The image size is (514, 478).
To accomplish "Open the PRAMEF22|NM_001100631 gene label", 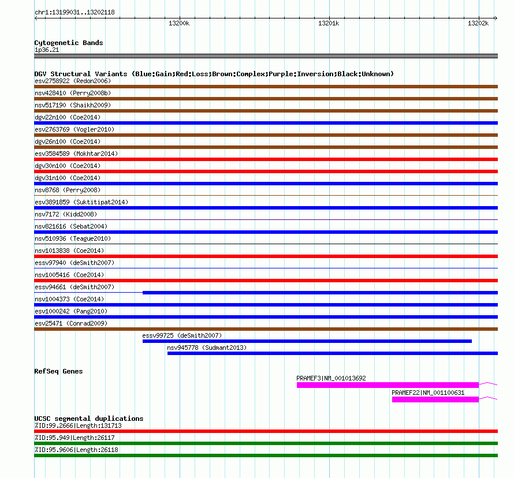I will 428,393.
